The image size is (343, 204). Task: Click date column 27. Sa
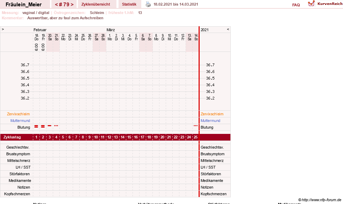pyautogui.click(x=97, y=37)
